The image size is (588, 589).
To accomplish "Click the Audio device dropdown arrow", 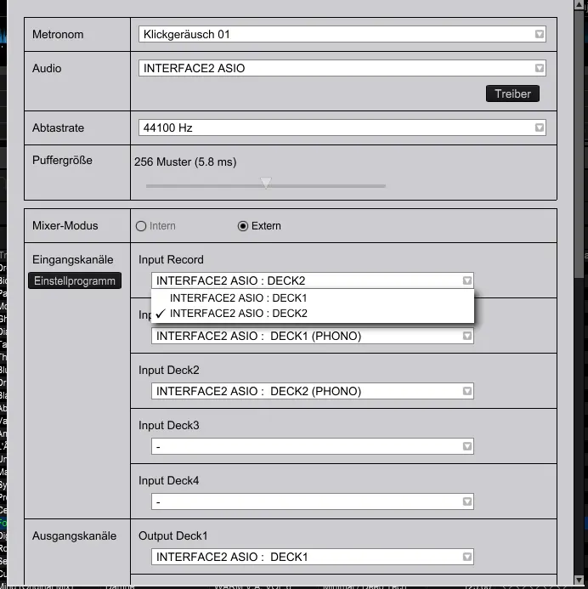I will point(539,69).
